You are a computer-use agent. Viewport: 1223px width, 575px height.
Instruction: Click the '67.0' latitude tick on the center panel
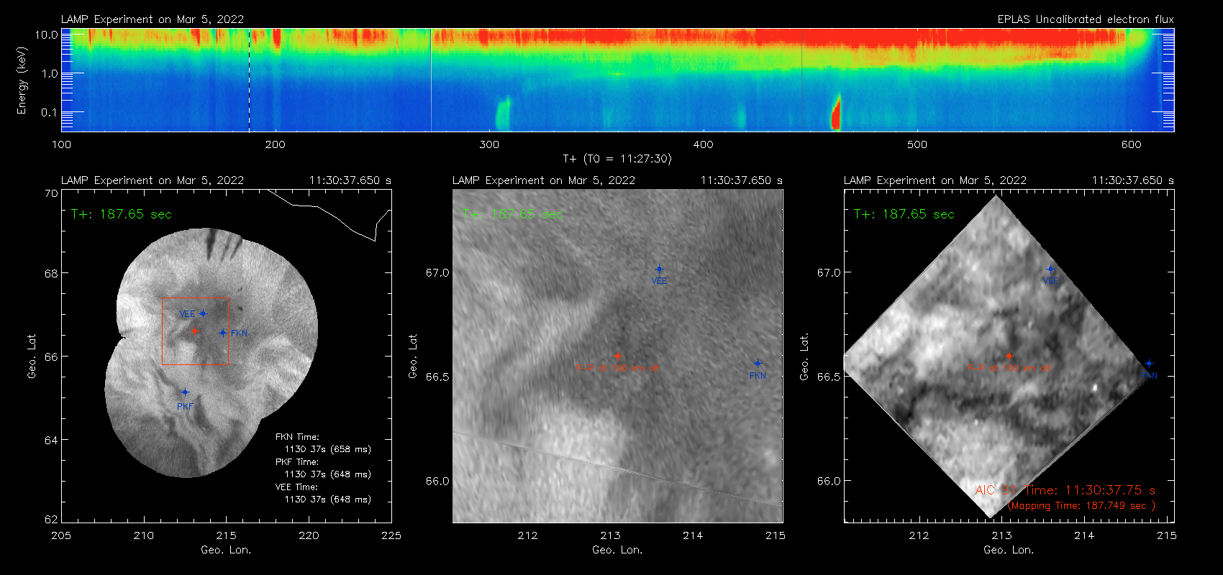437,273
